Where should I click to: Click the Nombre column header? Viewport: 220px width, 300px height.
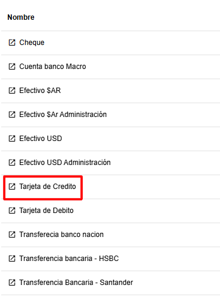pyautogui.click(x=21, y=17)
